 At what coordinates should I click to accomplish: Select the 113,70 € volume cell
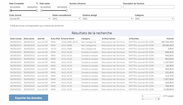click(x=169, y=76)
